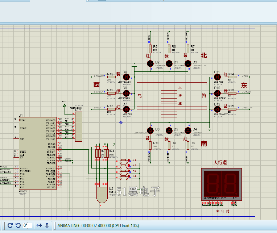The width and height of the screenshot is (277, 233).
Task: Click the ANIMATING status message text
Action: coord(98,226)
